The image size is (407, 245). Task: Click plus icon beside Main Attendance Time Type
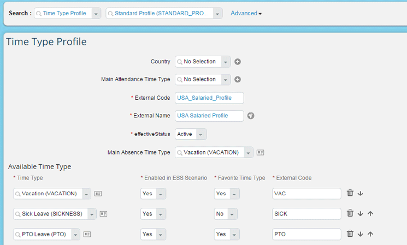click(238, 80)
